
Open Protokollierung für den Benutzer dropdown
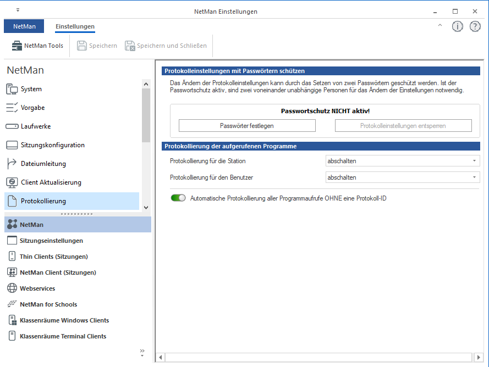click(x=403, y=177)
